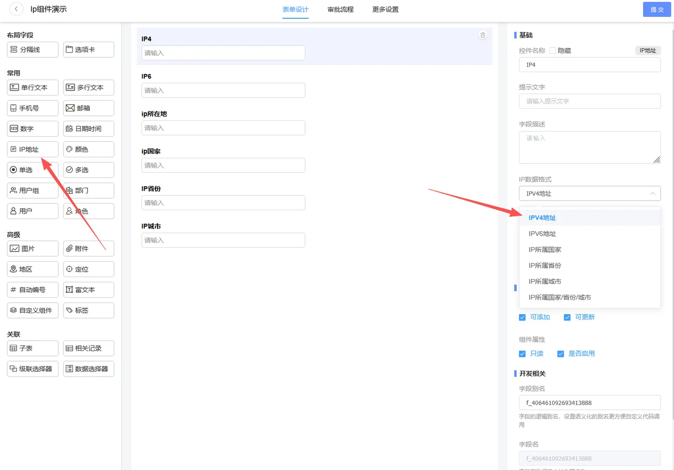674x470 pixels.
Task: Toggle the 隐藏 checkbox
Action: click(x=553, y=51)
